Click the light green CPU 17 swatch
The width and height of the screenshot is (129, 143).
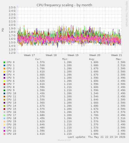[4, 115]
